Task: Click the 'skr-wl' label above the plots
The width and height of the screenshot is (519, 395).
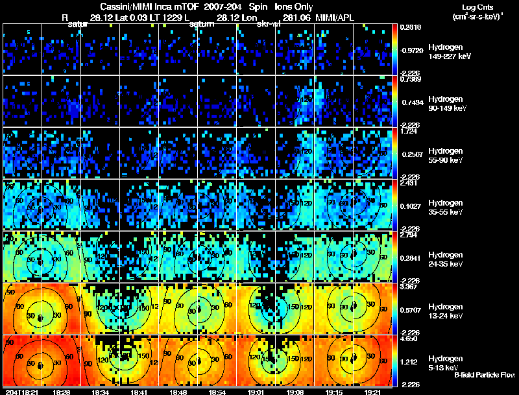Action: [x=269, y=24]
